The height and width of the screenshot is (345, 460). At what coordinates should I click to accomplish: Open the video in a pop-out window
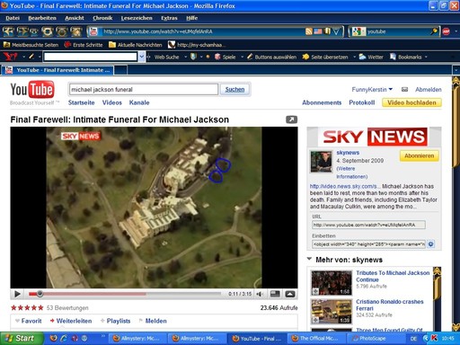tap(291, 119)
